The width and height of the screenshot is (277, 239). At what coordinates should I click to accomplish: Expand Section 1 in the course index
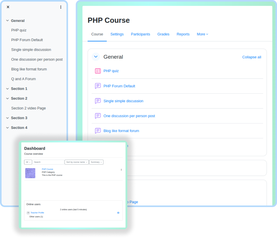[x=8, y=89]
